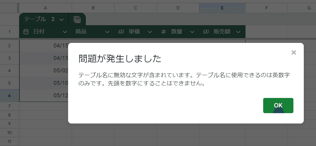Click the OK button in the error dialog
This screenshot has height=146, width=316.
(x=278, y=106)
